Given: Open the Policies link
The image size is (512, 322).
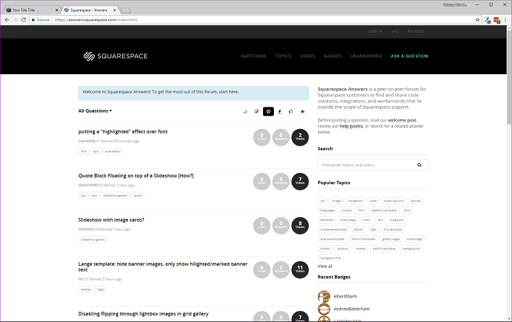Looking at the screenshot, I should coord(415,31).
